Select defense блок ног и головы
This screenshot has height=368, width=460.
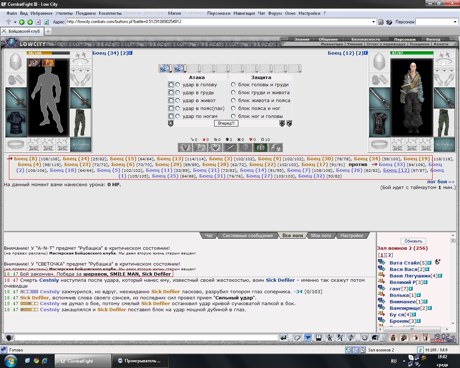pos(233,116)
